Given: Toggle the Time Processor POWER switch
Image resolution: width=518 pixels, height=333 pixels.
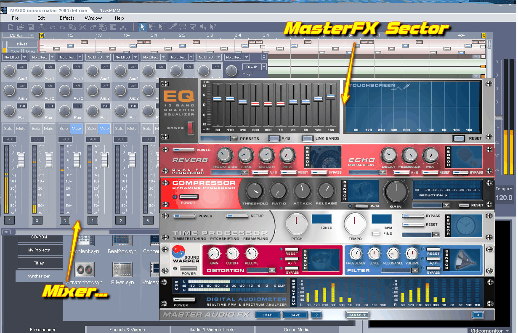Looking at the screenshot, I should 184,216.
